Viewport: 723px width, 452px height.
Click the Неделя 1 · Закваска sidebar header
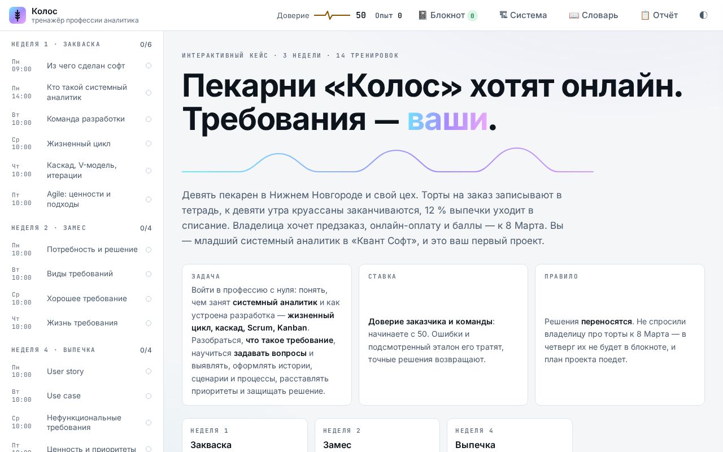(x=81, y=44)
